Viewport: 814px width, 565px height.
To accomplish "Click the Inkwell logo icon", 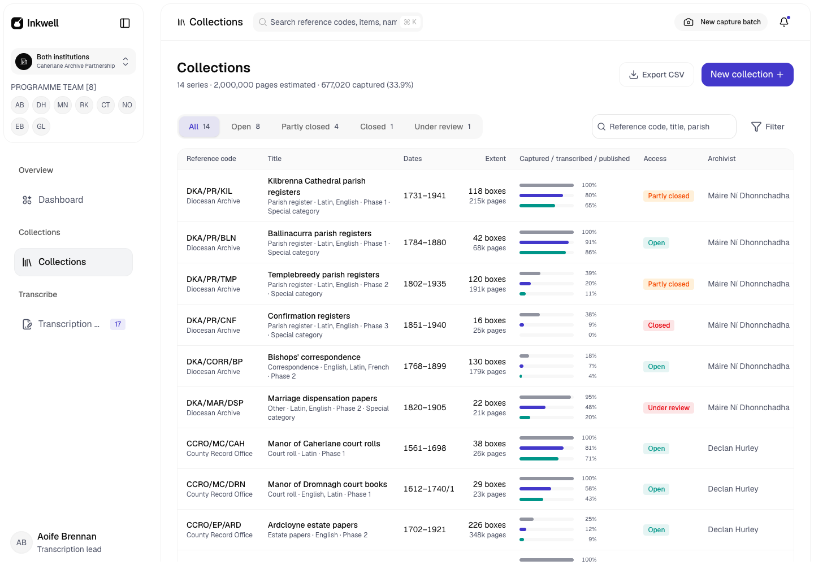I will pyautogui.click(x=18, y=23).
